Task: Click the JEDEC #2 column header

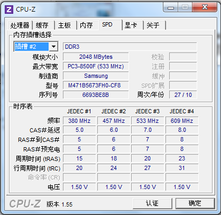Action: (114, 112)
